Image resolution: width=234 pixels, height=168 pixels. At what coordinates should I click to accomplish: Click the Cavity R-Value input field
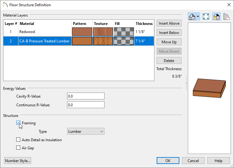click(x=86, y=96)
